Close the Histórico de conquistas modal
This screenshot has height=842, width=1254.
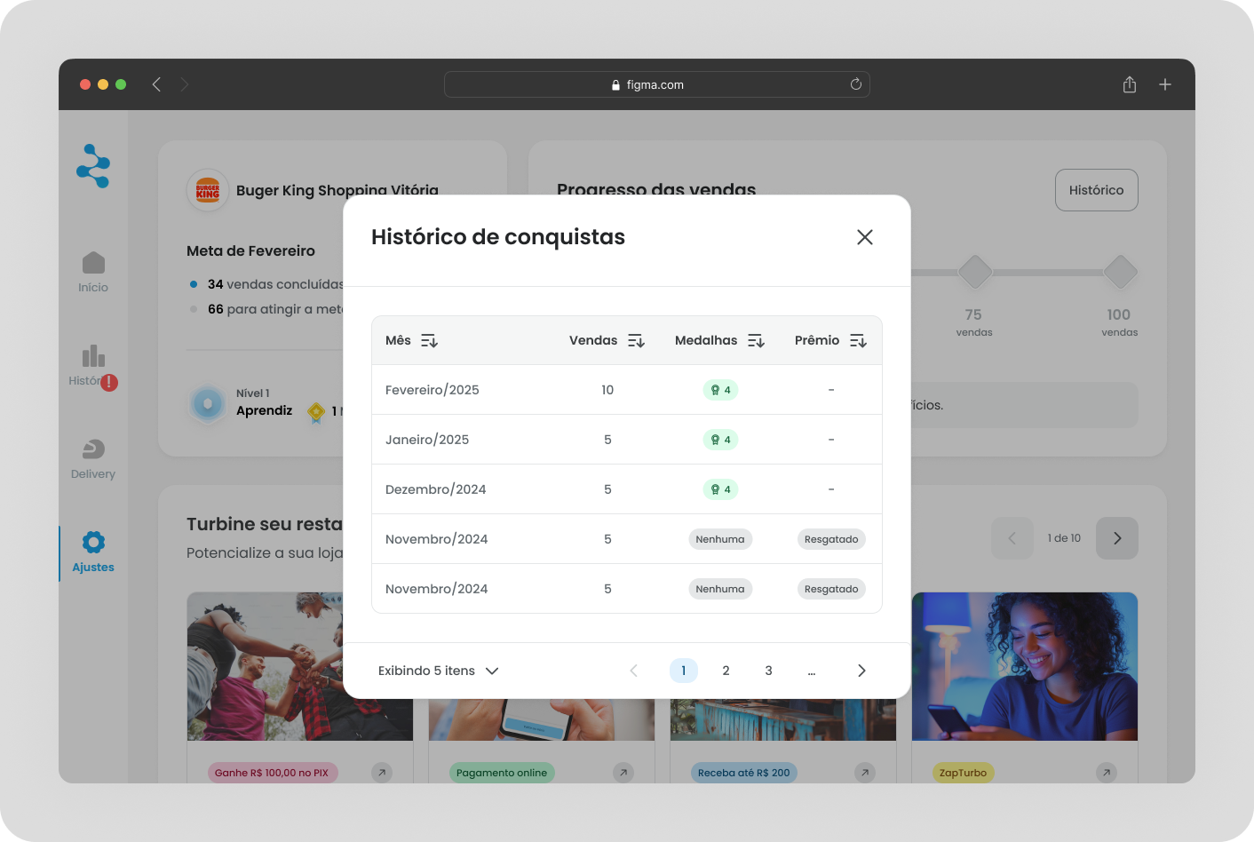864,237
